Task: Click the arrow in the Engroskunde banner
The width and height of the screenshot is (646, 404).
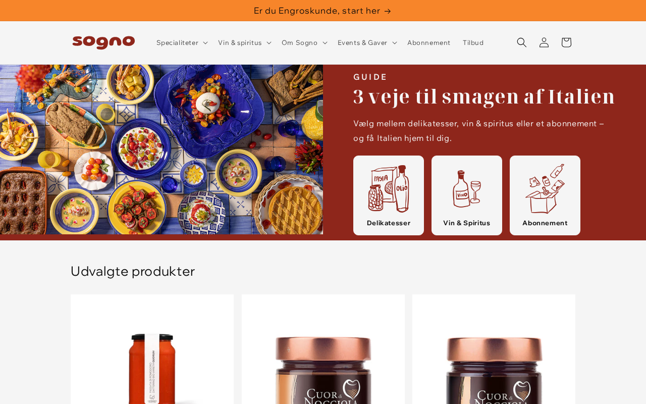Action: click(388, 11)
